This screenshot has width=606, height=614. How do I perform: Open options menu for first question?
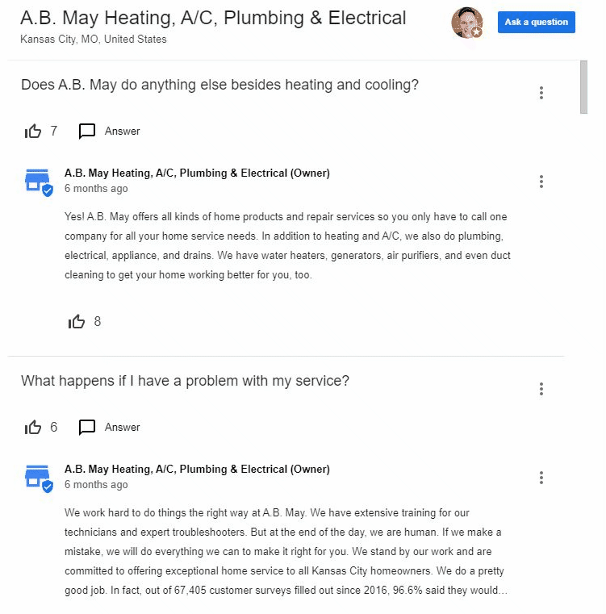tap(541, 93)
